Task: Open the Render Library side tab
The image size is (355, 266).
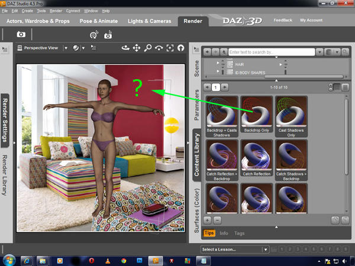Action: [5, 176]
